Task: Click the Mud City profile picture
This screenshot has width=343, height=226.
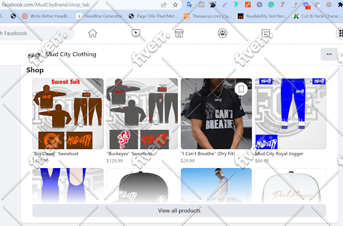Action: pyautogui.click(x=34, y=54)
